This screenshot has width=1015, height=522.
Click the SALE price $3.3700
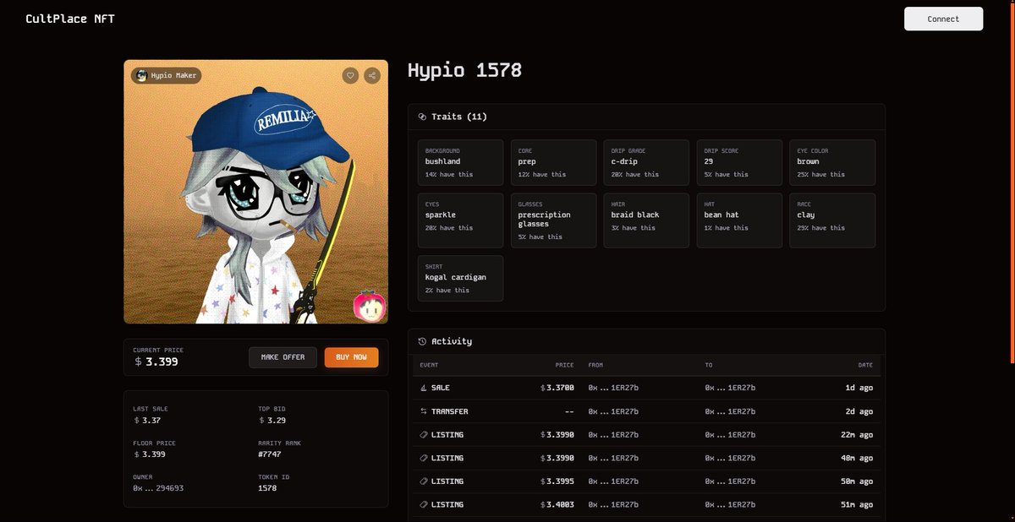click(x=557, y=388)
